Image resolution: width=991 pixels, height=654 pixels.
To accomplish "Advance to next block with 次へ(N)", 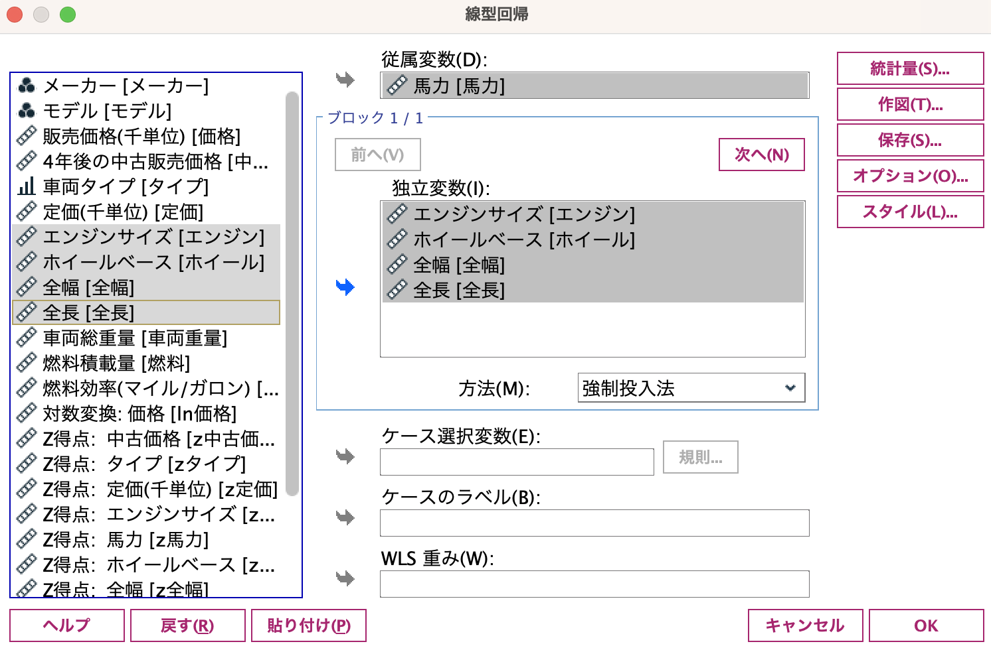I will 761,154.
